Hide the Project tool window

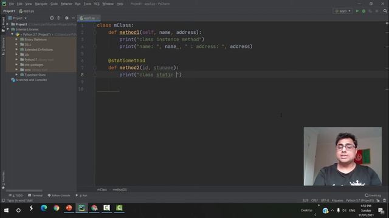pos(73,18)
